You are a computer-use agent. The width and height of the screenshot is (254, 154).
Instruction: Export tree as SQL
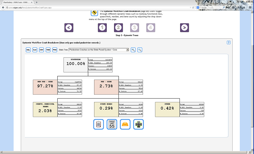tap(28, 50)
